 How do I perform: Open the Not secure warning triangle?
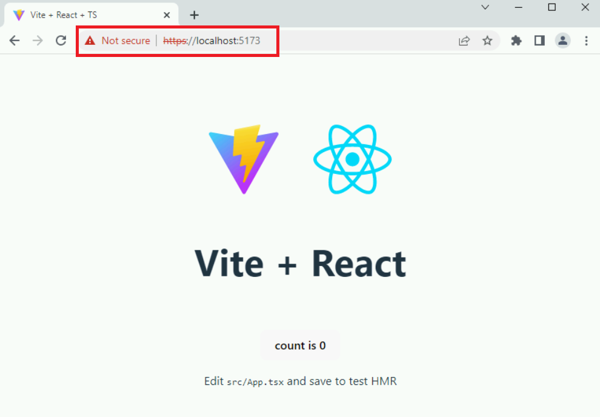(x=90, y=41)
